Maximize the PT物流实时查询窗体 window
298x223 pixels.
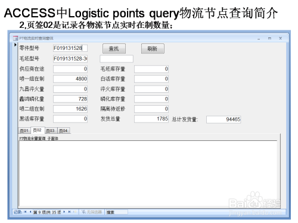click(269, 39)
